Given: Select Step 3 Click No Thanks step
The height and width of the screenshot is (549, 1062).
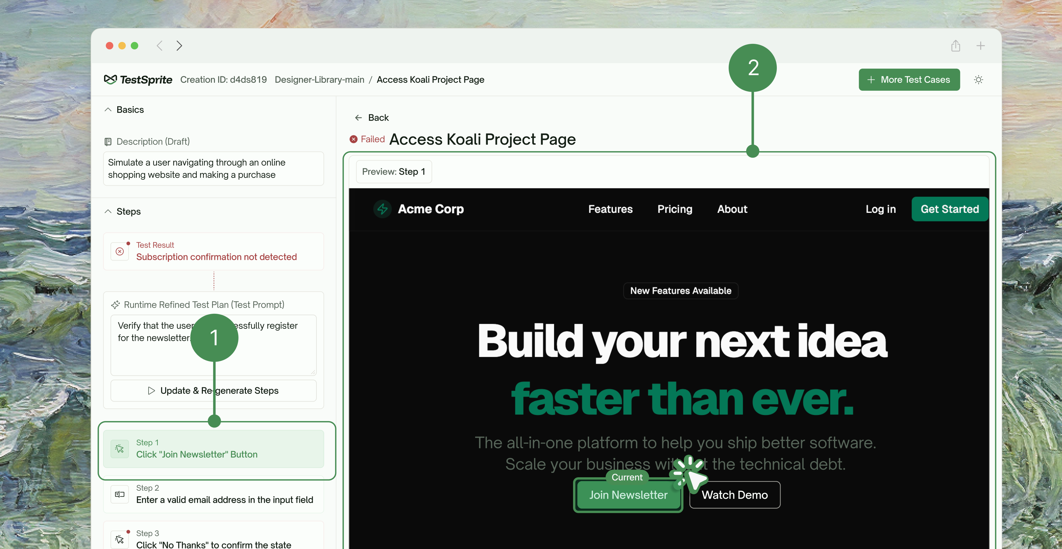Looking at the screenshot, I should point(214,536).
